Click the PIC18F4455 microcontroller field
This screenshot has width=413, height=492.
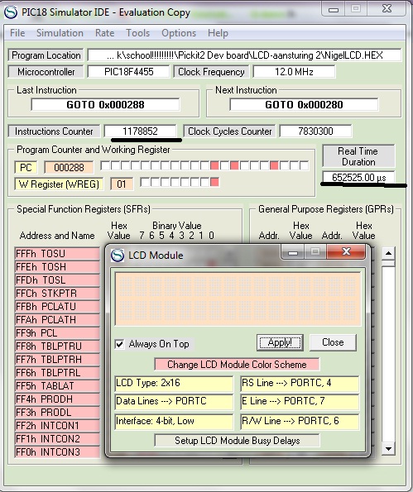coord(129,72)
